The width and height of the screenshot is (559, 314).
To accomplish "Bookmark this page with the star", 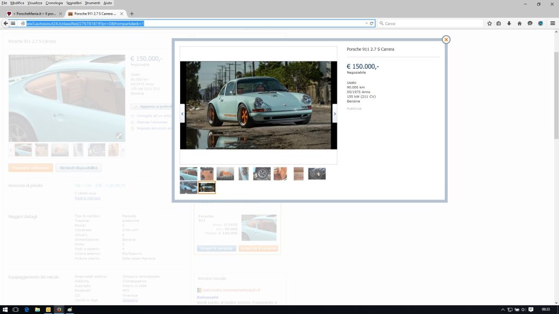I will pos(490,23).
